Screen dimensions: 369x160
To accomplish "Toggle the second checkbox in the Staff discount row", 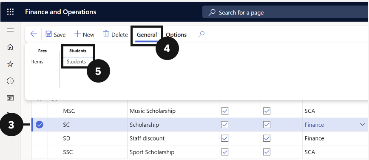I will click(x=267, y=138).
